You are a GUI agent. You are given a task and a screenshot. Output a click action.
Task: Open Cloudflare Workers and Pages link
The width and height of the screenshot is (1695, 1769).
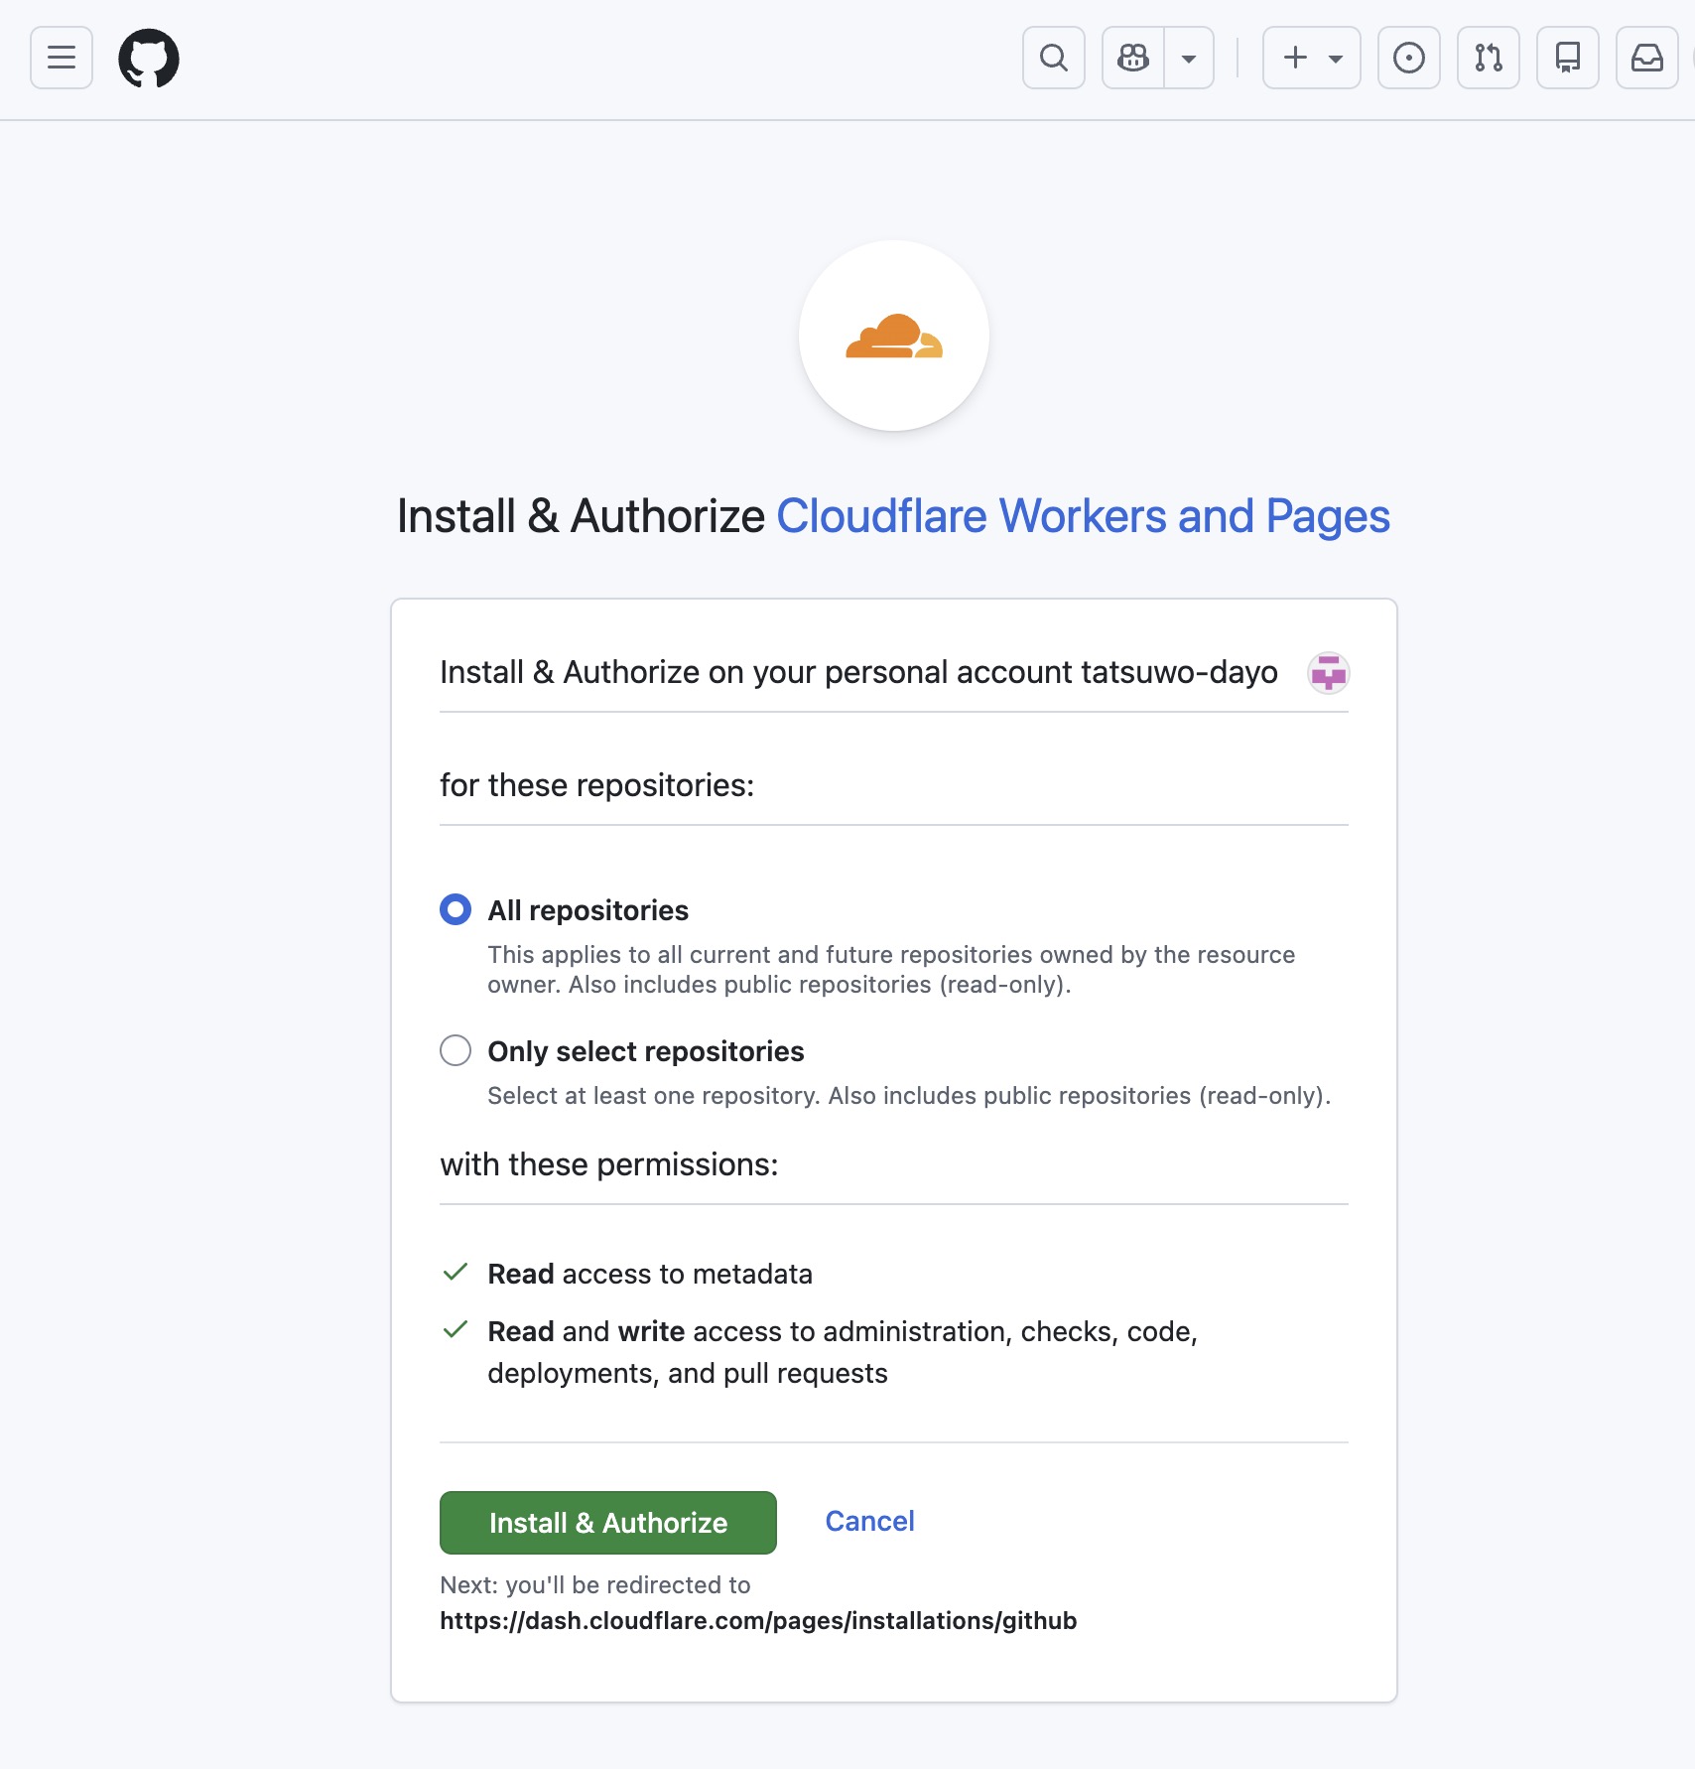coord(1083,516)
